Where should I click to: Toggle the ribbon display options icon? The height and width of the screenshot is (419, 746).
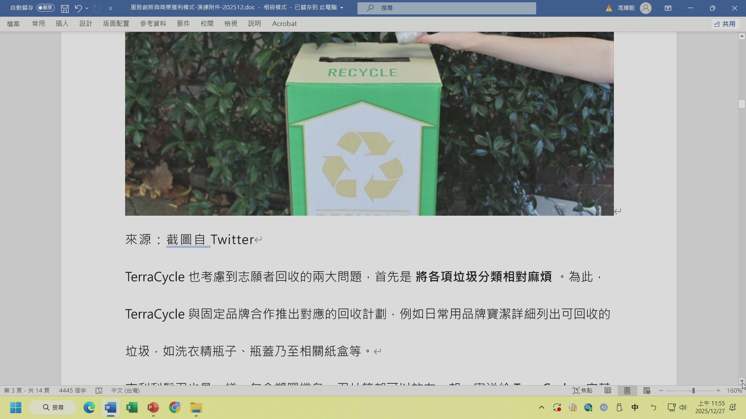(x=668, y=8)
